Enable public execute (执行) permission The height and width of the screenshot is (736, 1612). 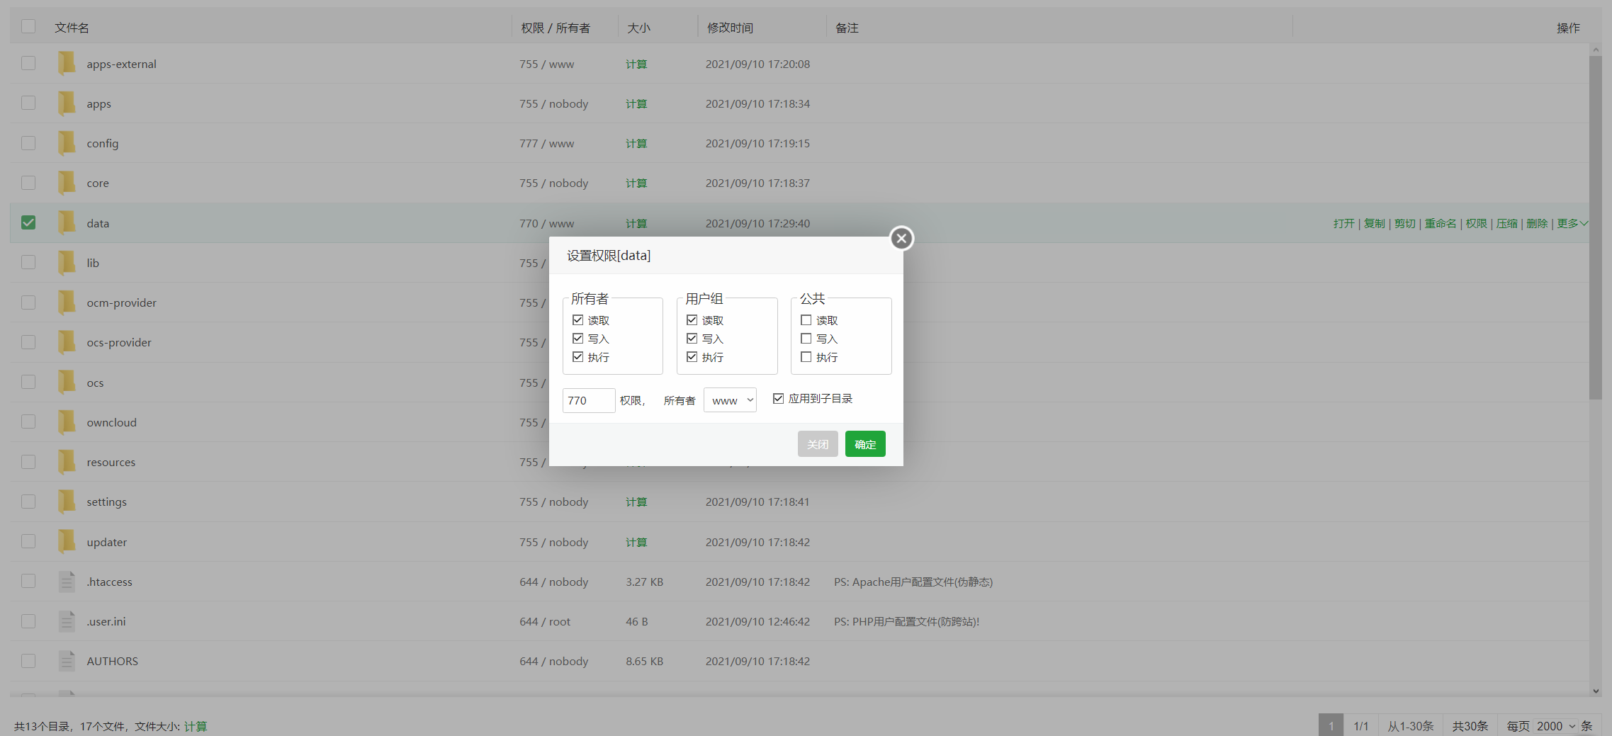point(806,357)
